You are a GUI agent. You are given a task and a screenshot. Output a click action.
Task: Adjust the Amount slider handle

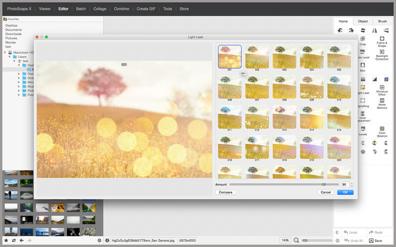pyautogui.click(x=324, y=184)
